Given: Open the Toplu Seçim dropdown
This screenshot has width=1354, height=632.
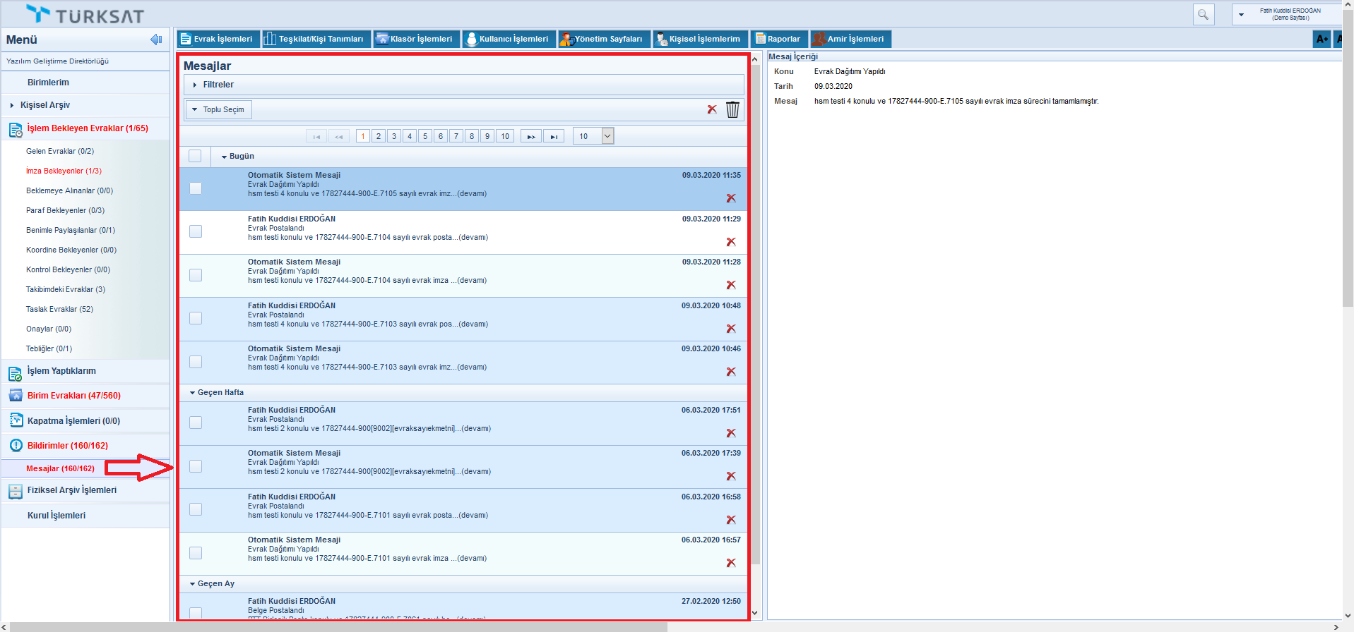Looking at the screenshot, I should point(219,109).
